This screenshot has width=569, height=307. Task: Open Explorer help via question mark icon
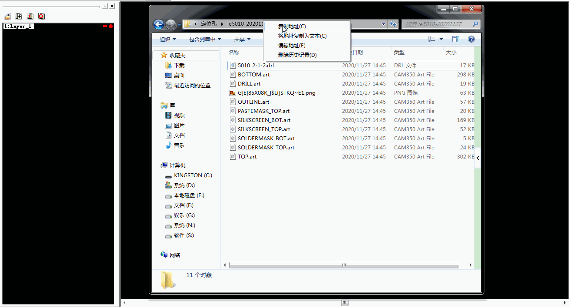(x=471, y=39)
